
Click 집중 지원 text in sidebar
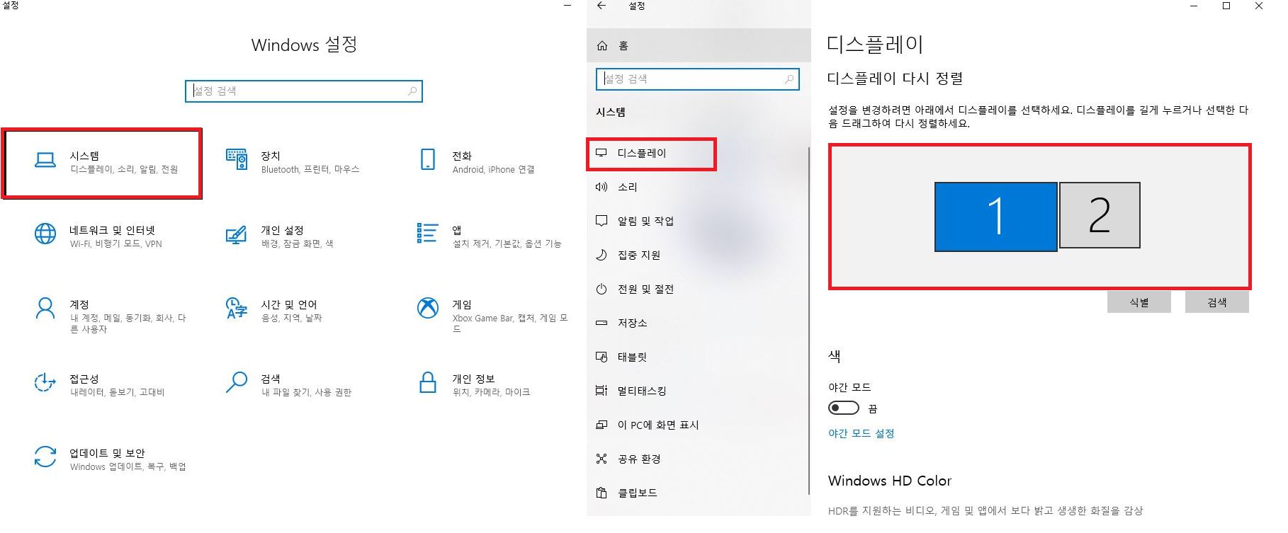639,255
